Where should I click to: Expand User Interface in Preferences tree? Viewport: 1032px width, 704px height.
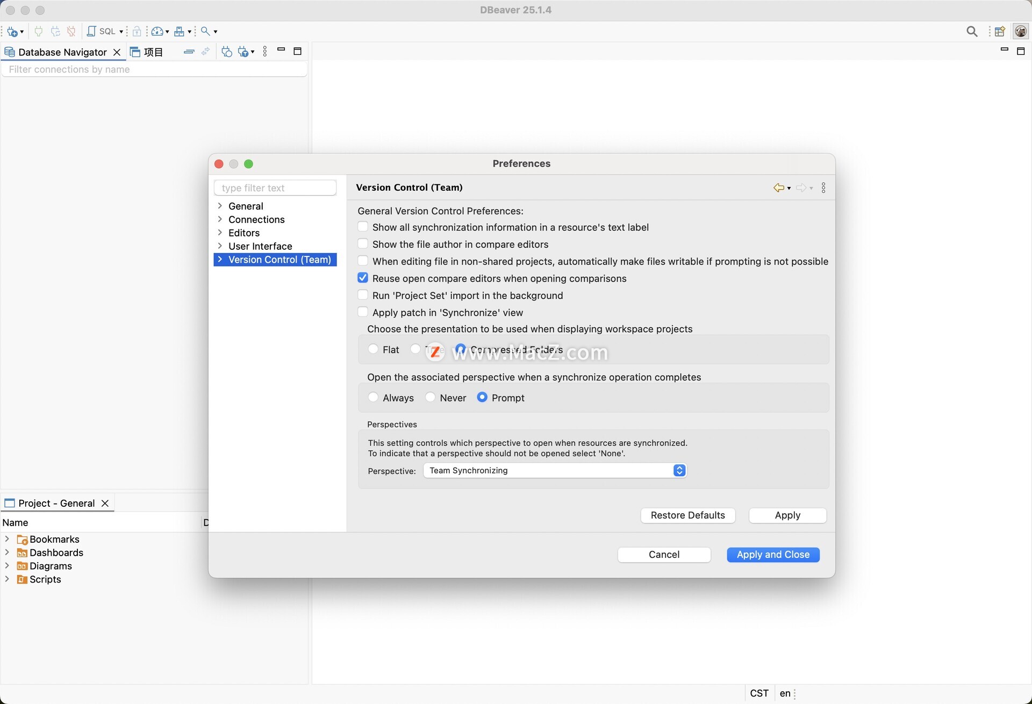click(220, 246)
